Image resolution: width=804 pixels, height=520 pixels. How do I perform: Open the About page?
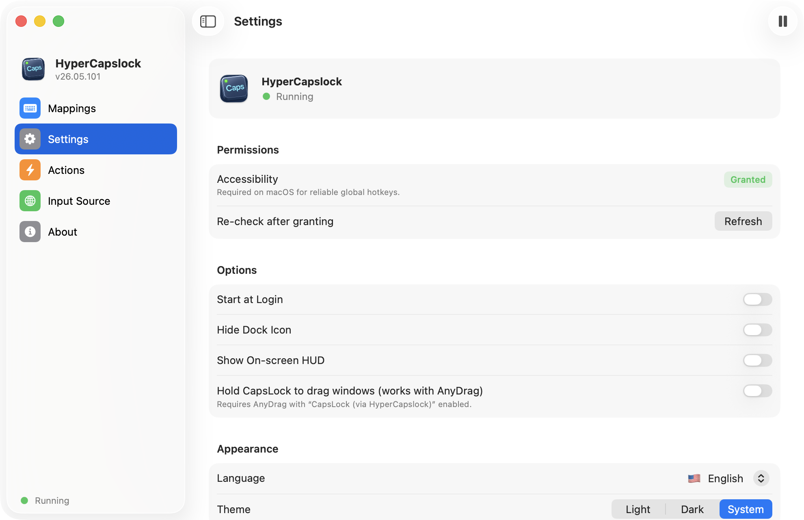96,232
